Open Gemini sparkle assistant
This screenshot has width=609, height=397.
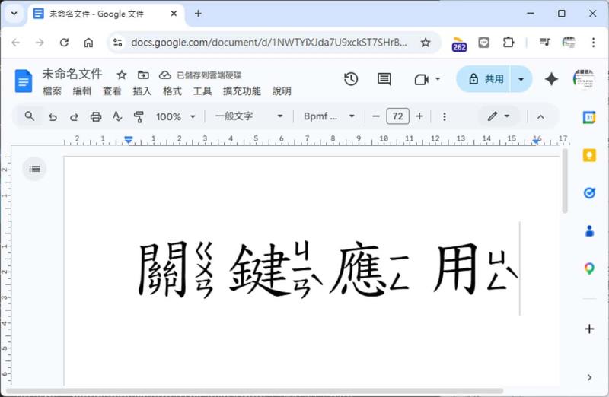click(551, 79)
